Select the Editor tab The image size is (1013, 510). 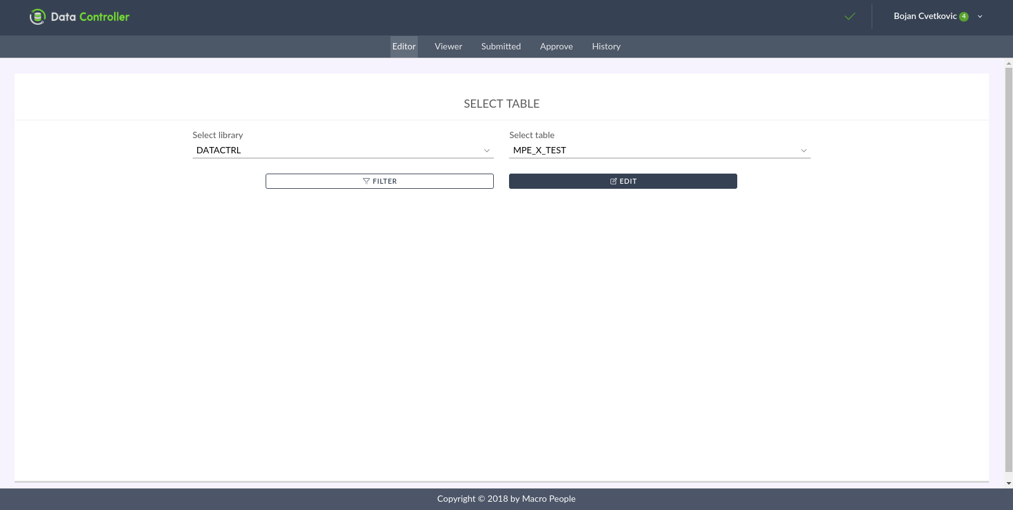click(x=404, y=46)
